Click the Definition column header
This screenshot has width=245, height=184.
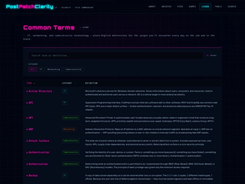(x=91, y=83)
